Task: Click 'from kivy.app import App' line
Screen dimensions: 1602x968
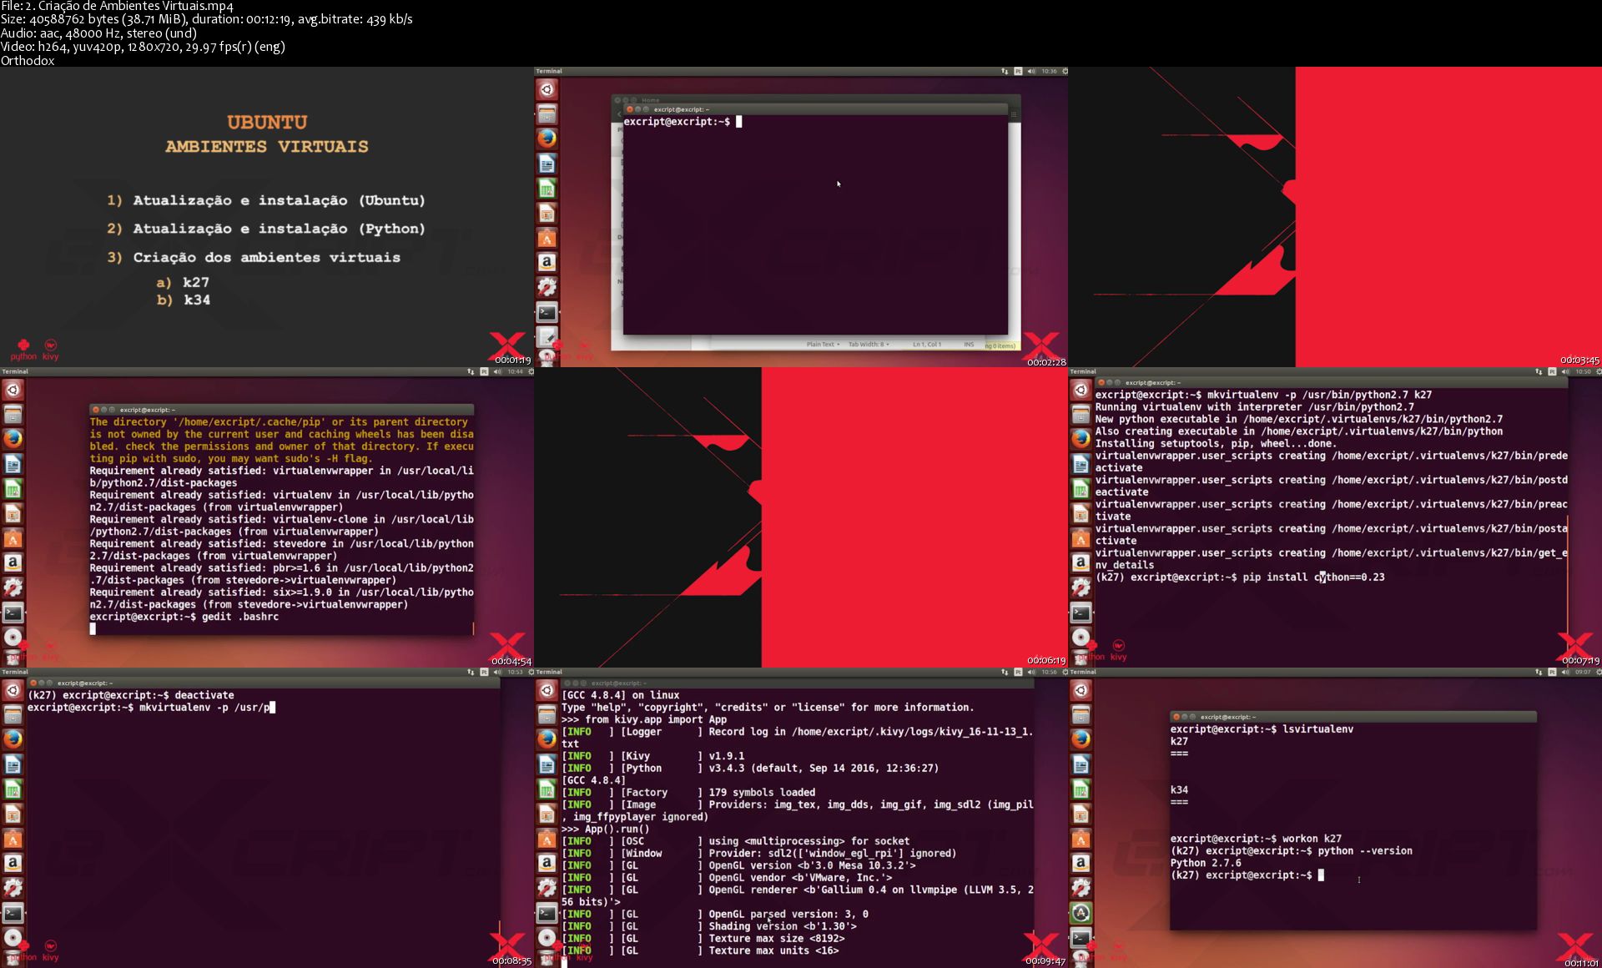Action: [656, 719]
